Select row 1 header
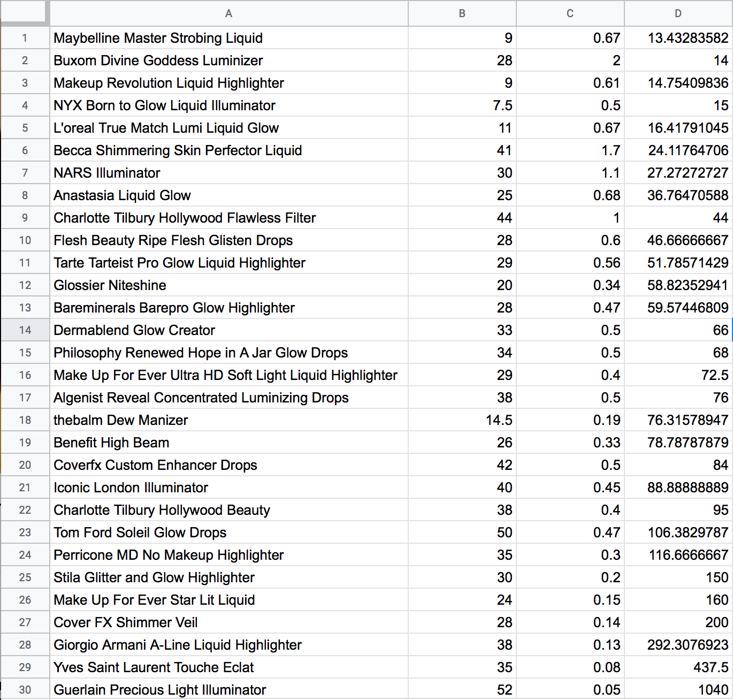 point(25,38)
